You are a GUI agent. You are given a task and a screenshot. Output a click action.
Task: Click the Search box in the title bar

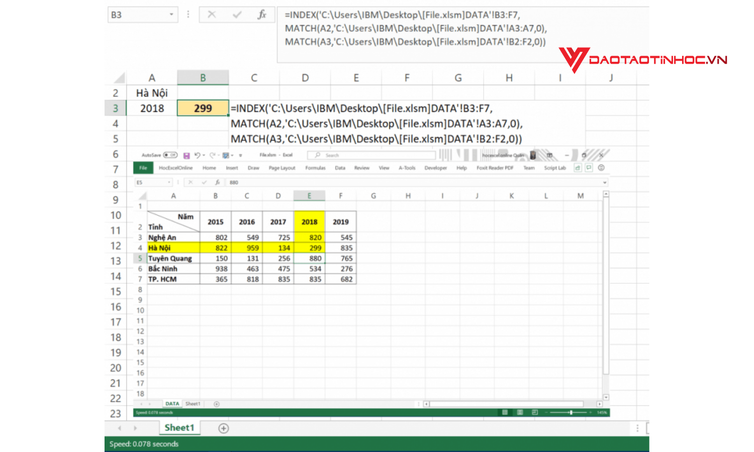point(372,155)
